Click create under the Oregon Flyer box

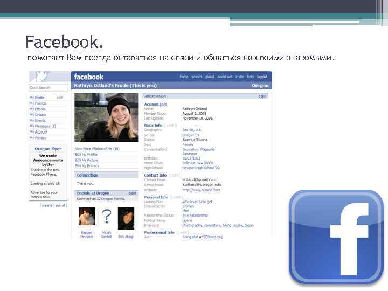[x=47, y=205]
